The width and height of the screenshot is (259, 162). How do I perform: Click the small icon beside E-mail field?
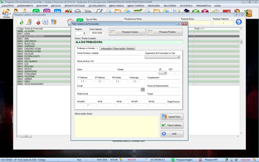point(143,89)
